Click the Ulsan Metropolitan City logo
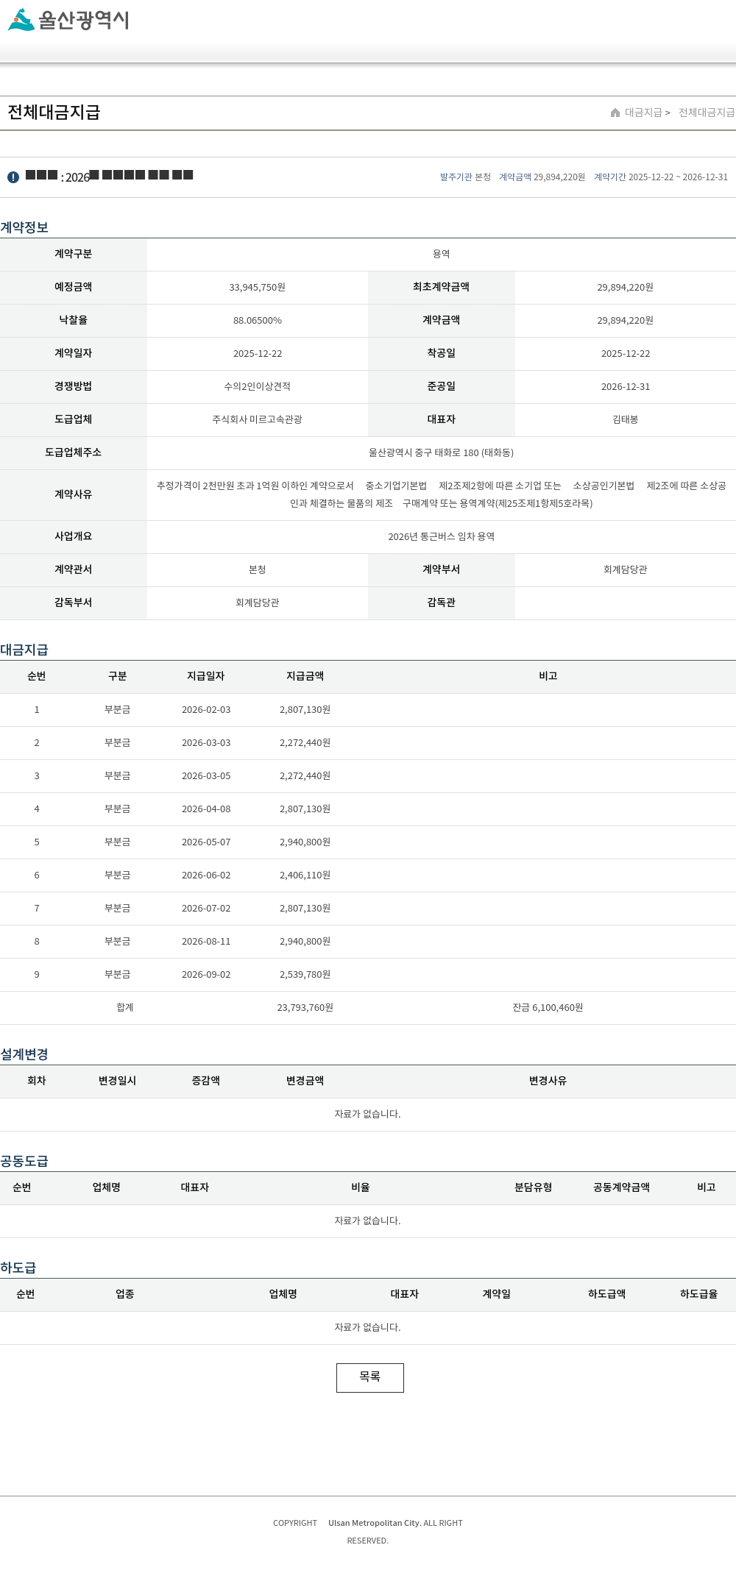This screenshot has height=1570, width=736. click(x=68, y=19)
